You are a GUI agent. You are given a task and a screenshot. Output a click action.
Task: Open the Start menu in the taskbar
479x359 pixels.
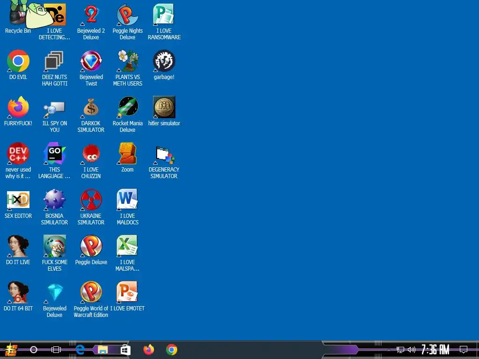tap(11, 350)
